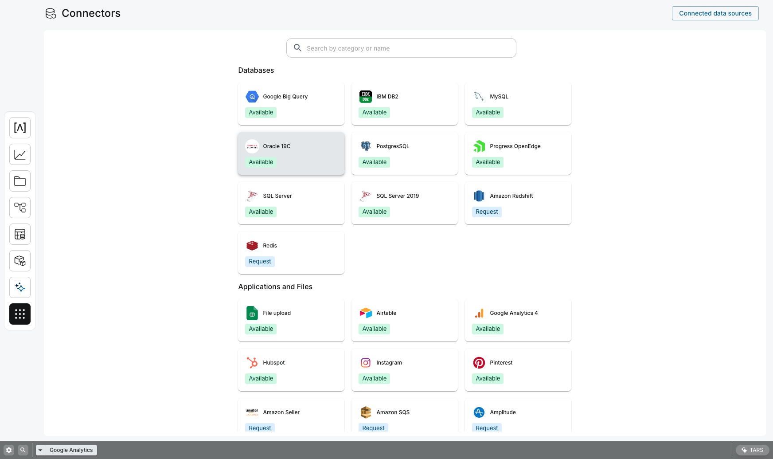Click the Amazon Seller connector name
773x459 pixels.
pos(281,412)
